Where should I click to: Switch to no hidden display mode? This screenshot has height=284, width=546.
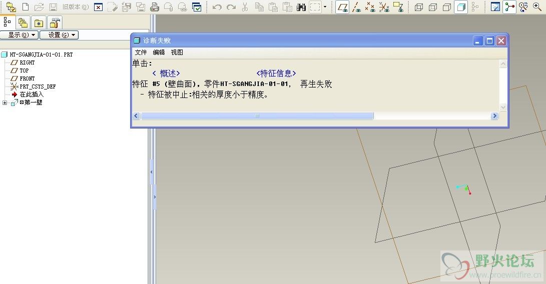point(447,7)
